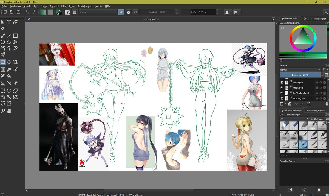Move layer up with arrow button
The width and height of the screenshot is (329, 196).
point(302,104)
